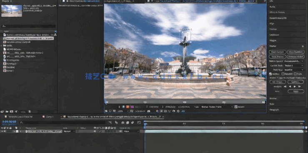Open the layer parent None dropdown
The width and height of the screenshot is (308, 153).
131,131
